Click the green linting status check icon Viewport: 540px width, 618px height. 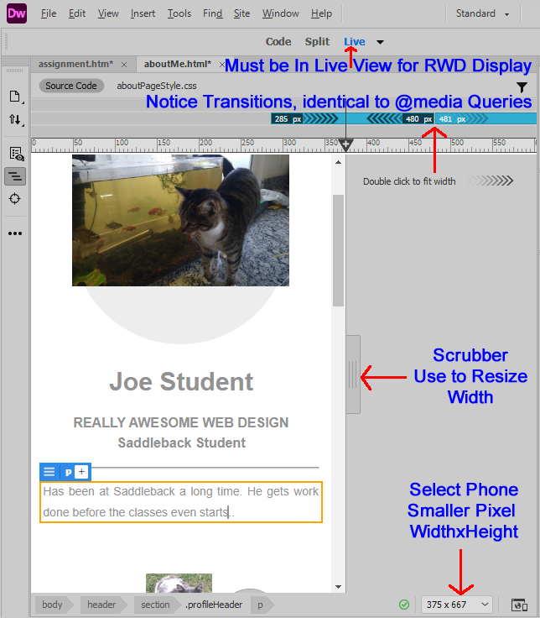coord(404,605)
